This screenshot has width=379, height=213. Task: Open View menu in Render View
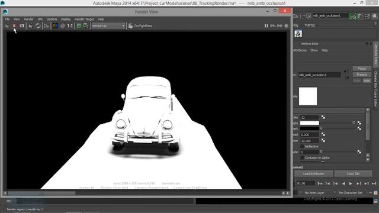pos(17,19)
